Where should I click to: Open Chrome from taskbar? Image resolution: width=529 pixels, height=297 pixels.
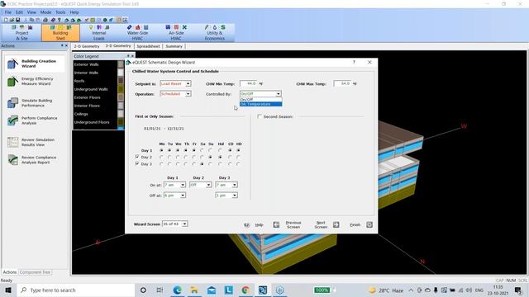(x=245, y=290)
